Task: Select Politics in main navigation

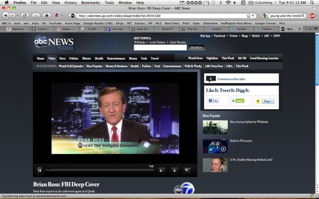Action: click(74, 58)
